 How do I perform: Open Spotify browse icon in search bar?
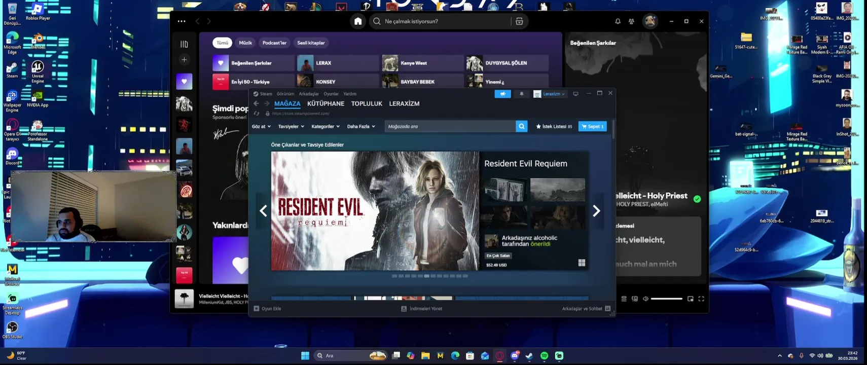click(519, 21)
